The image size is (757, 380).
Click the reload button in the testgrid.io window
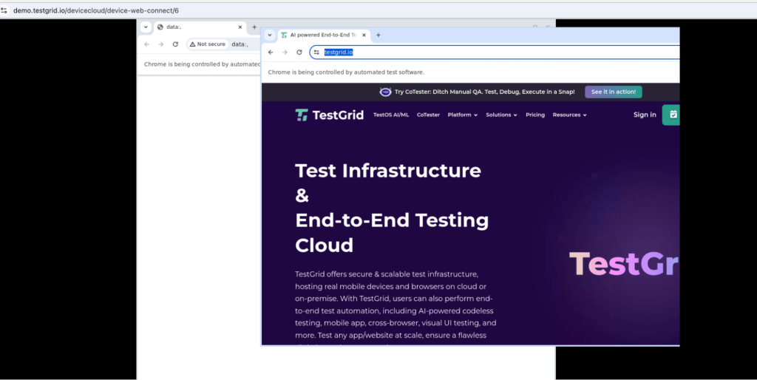(x=299, y=52)
